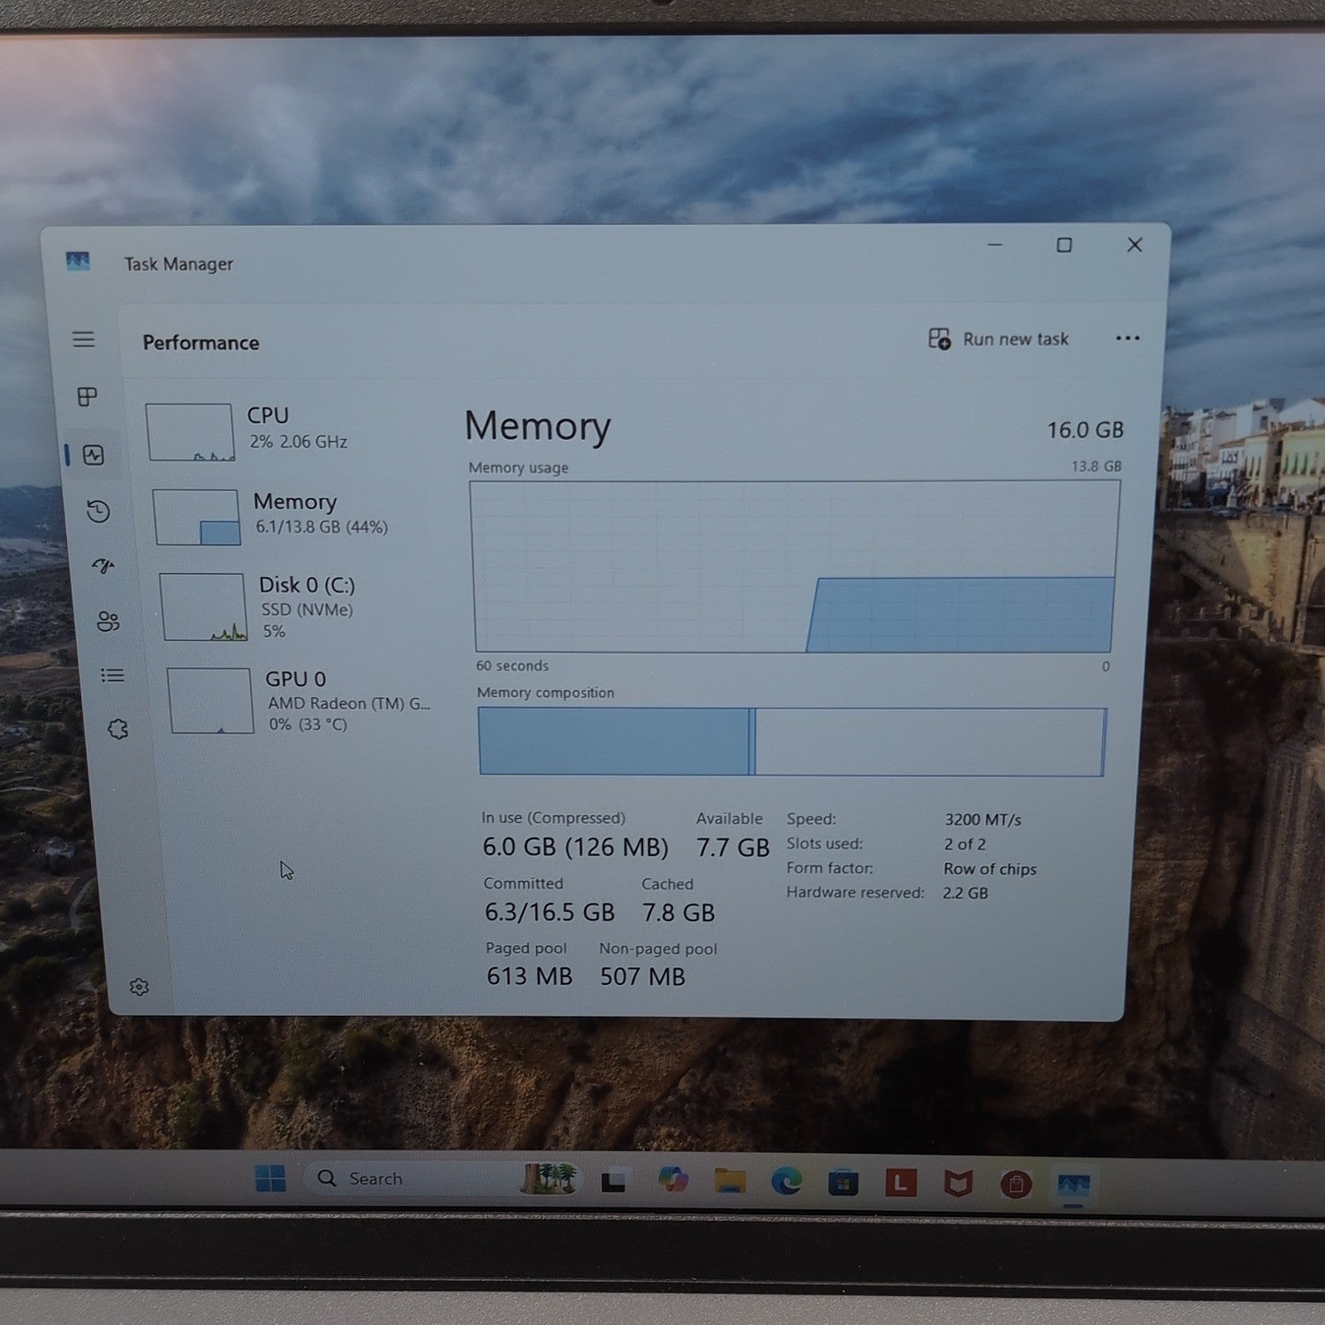
Task: Open the App history page icon
Action: (98, 511)
